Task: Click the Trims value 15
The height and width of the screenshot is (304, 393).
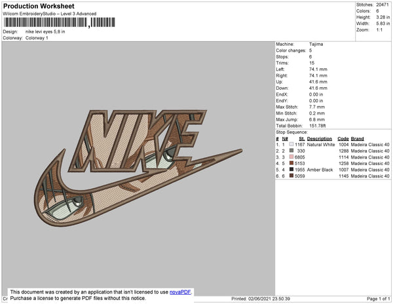Action: coord(312,63)
